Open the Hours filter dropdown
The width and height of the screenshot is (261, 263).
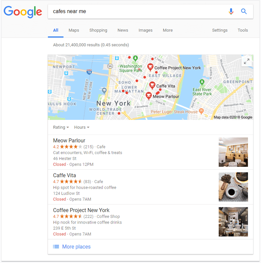pos(82,127)
